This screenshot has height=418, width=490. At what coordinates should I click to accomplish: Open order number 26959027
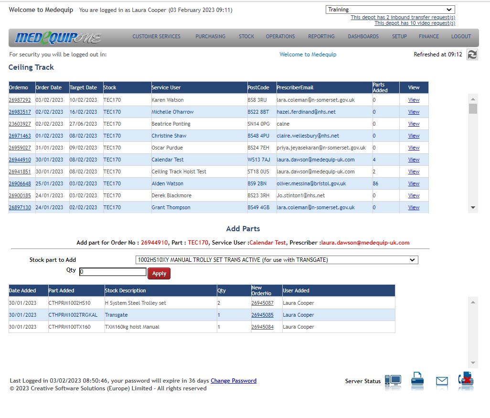20,148
